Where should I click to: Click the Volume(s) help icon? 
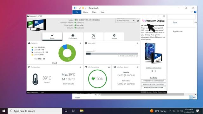point(137,43)
